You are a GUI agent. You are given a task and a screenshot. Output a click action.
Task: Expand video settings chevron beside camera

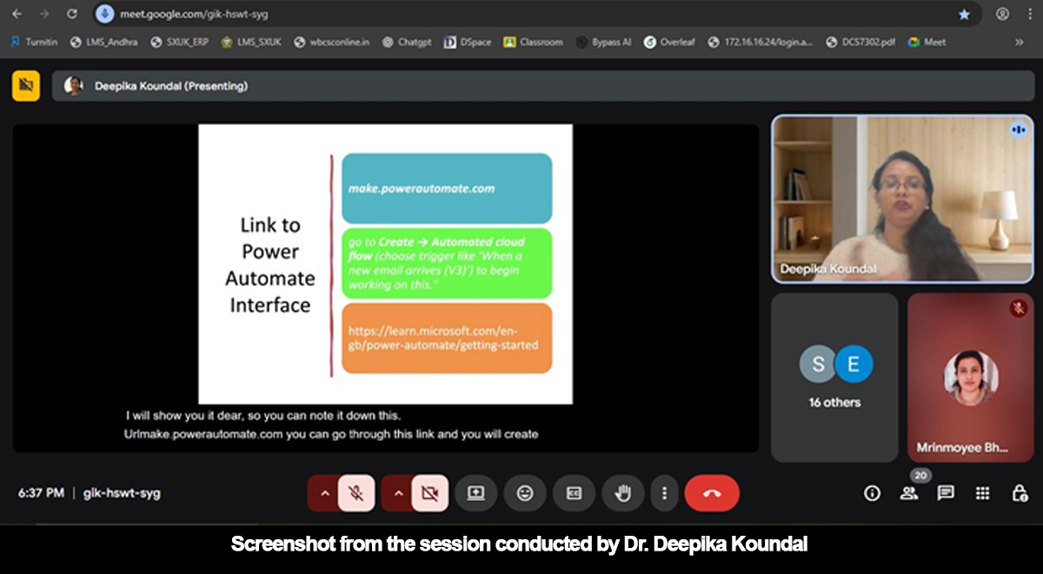(x=398, y=493)
